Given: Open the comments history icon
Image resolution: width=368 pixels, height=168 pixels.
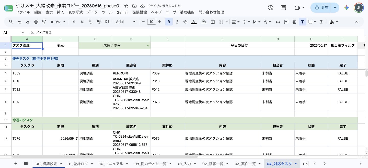Looking at the screenshot, I should 283,8.
